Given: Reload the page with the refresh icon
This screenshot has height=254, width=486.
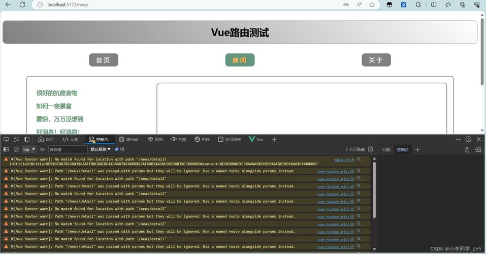Looking at the screenshot, I should (x=22, y=5).
